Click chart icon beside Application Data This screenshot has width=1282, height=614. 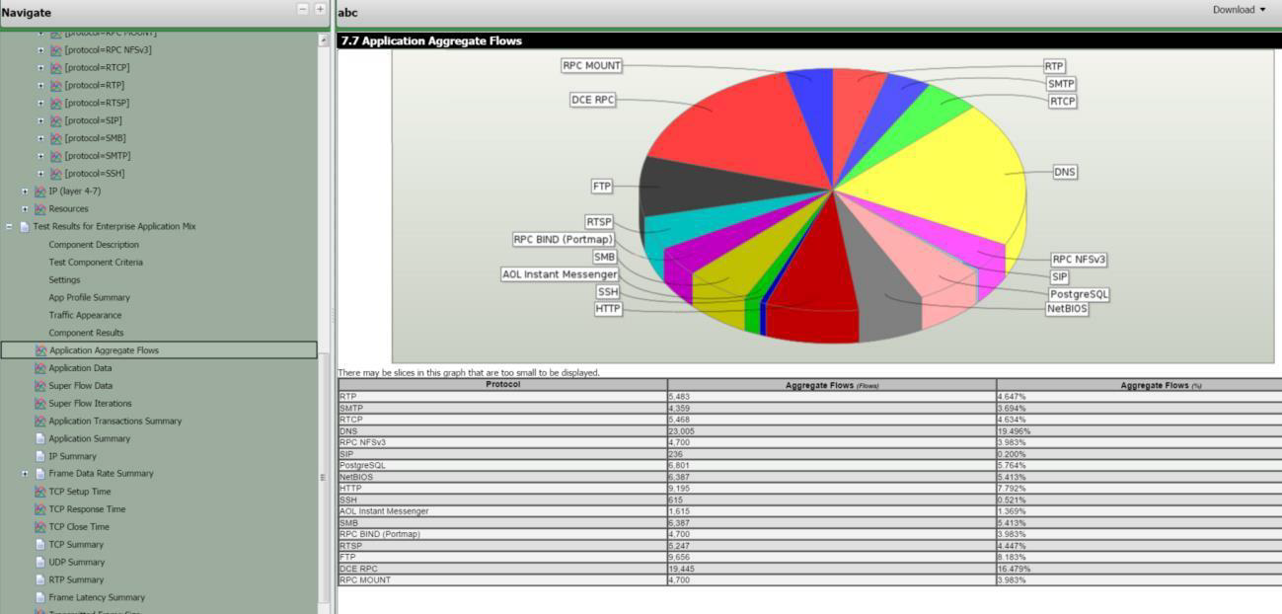coord(40,368)
